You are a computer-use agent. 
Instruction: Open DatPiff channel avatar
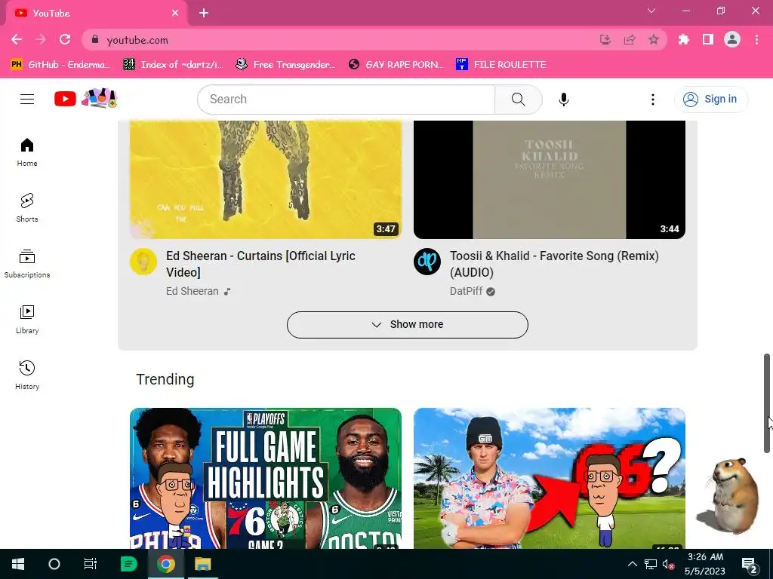click(x=427, y=262)
